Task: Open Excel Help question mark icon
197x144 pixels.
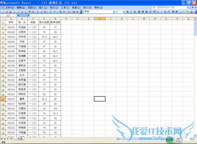Action: pos(78,12)
